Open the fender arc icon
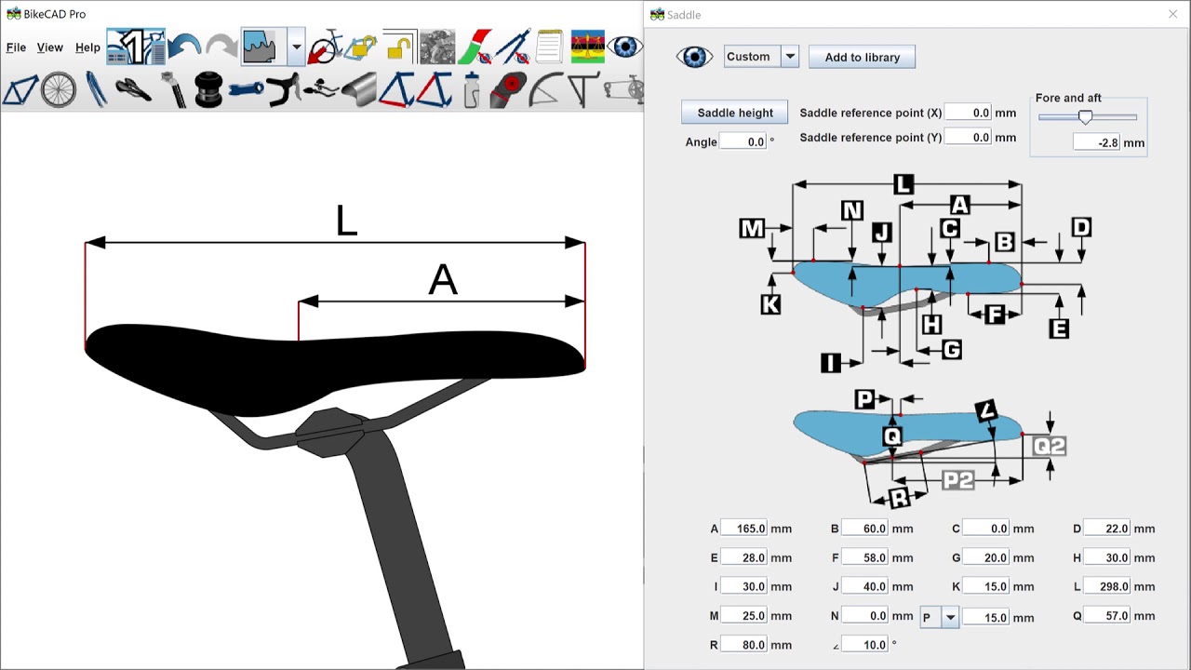1191x670 pixels. 546,90
